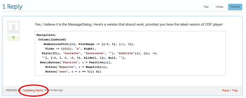Click the Column[{Labeled[ code line
Screen dimensions: 246x98
pos(52,40)
